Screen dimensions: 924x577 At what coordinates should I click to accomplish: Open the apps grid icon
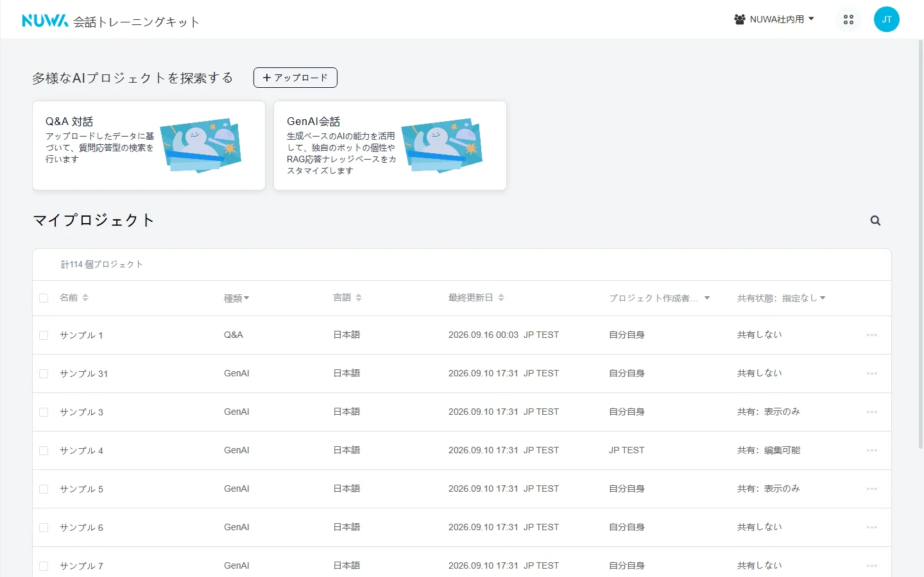tap(848, 20)
